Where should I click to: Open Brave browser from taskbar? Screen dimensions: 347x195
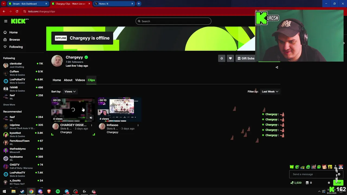tap(49, 192)
